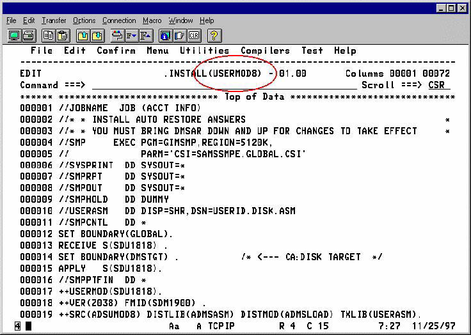Click the CLR clear icon
This screenshot has width=471, height=335.
pyautogui.click(x=194, y=36)
